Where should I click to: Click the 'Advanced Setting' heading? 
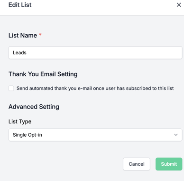34,107
